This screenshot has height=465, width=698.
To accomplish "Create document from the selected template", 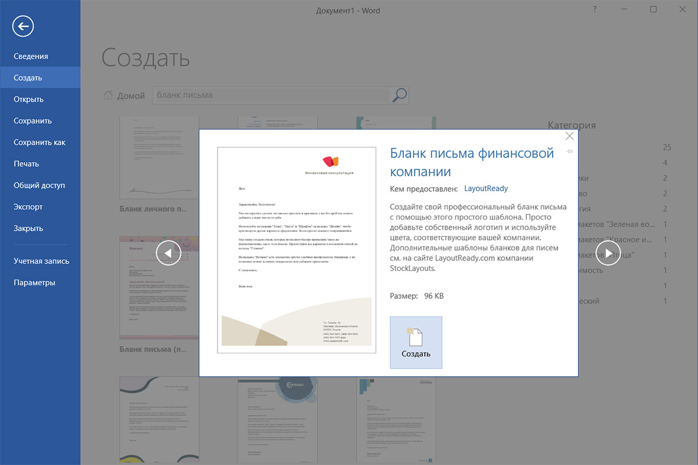I will coord(416,342).
